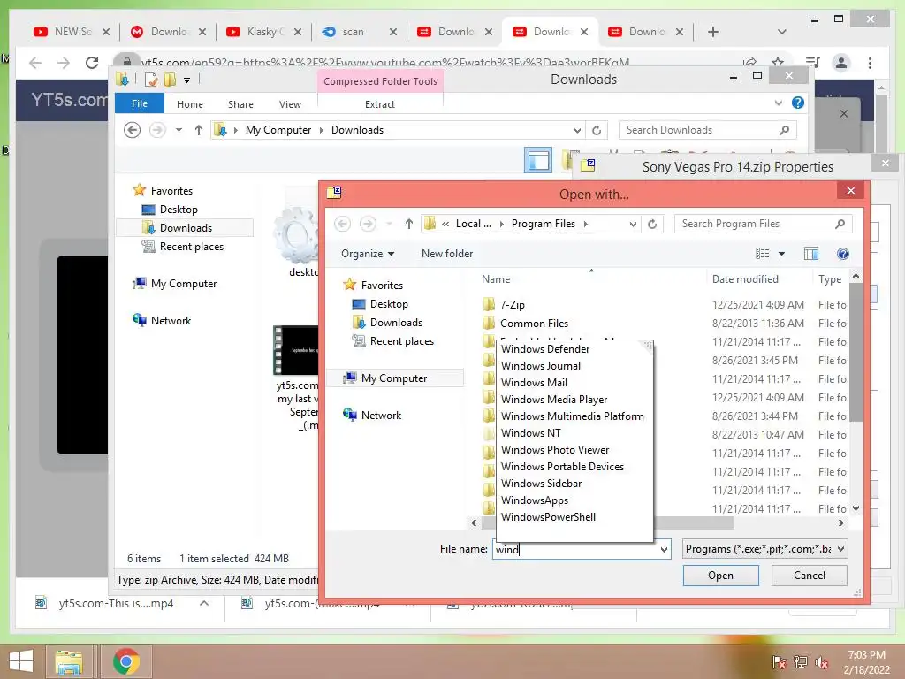Image resolution: width=905 pixels, height=679 pixels.
Task: Cancel the Open with dialog
Action: coord(810,575)
